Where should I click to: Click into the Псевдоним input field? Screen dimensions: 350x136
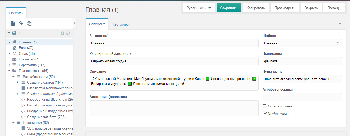click(x=302, y=61)
